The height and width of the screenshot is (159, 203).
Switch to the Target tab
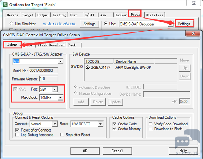point(28,15)
